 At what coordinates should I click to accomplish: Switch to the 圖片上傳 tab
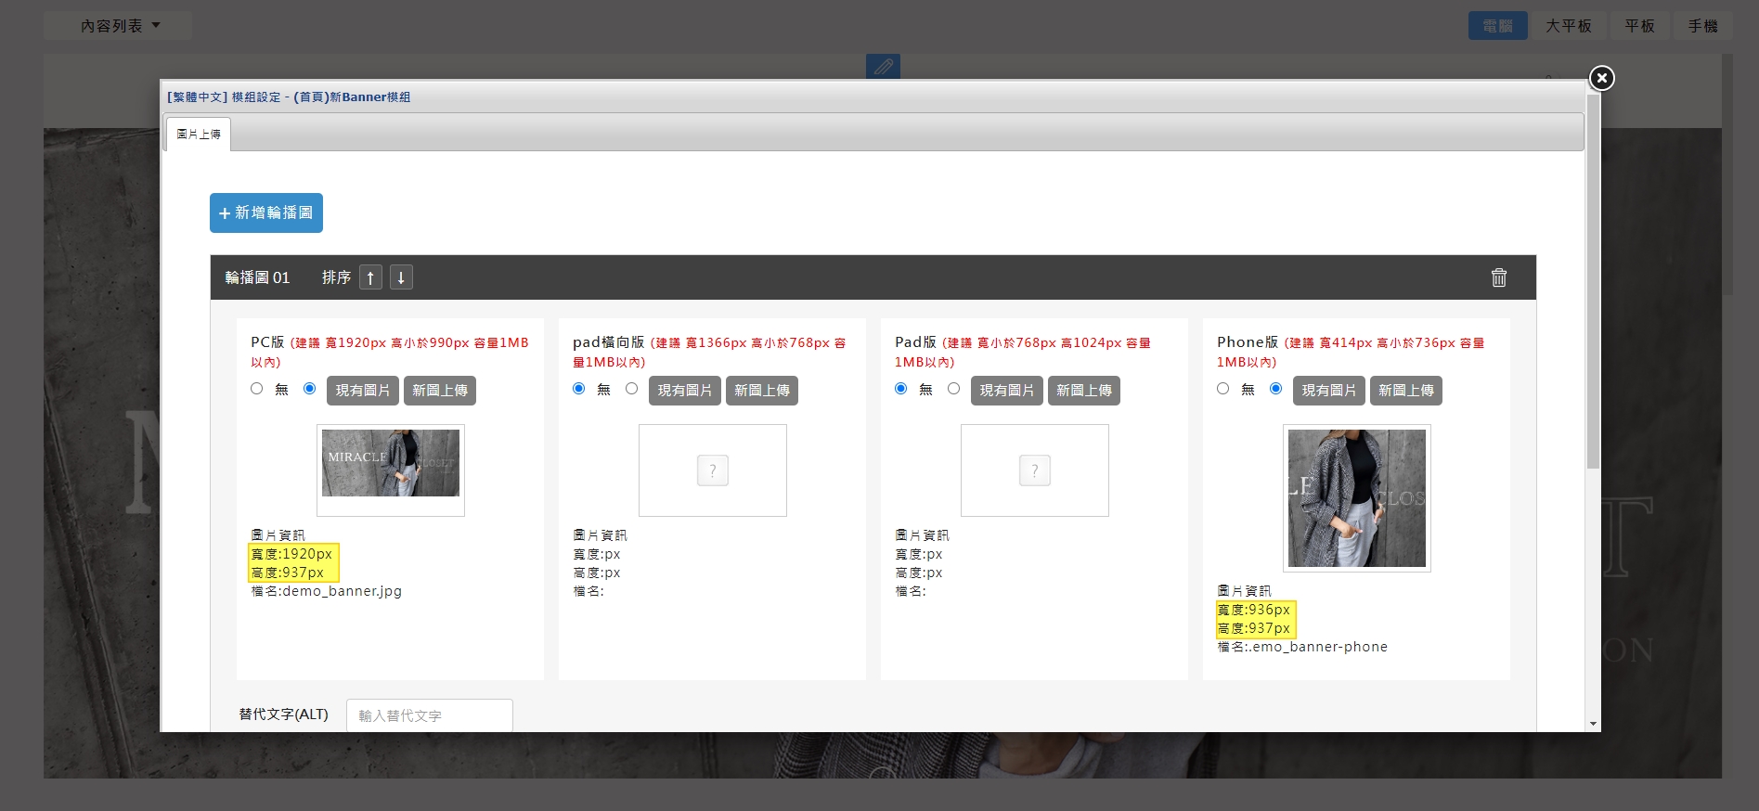tap(199, 135)
